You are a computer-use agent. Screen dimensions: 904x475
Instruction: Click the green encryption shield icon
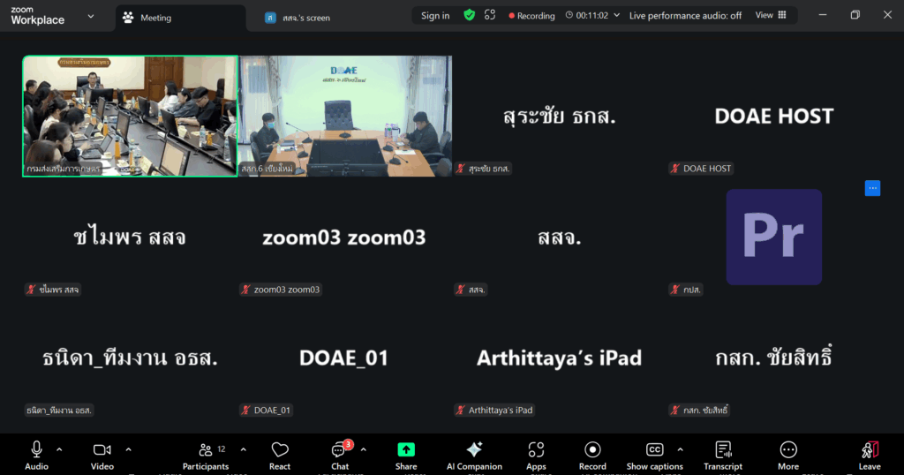[x=470, y=15]
